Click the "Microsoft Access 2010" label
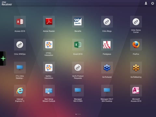Image resolution: width=156 pixels, height=117 pixels. pos(136,100)
